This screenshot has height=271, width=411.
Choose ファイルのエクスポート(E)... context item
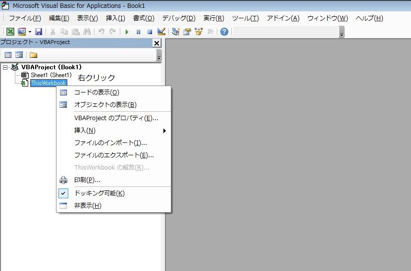tap(114, 155)
